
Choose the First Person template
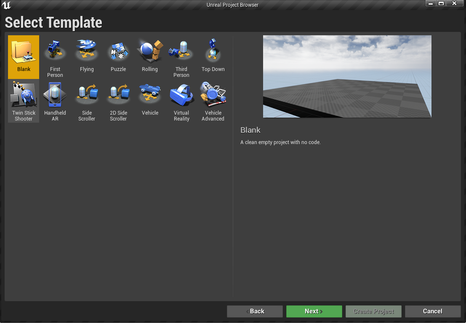click(55, 57)
